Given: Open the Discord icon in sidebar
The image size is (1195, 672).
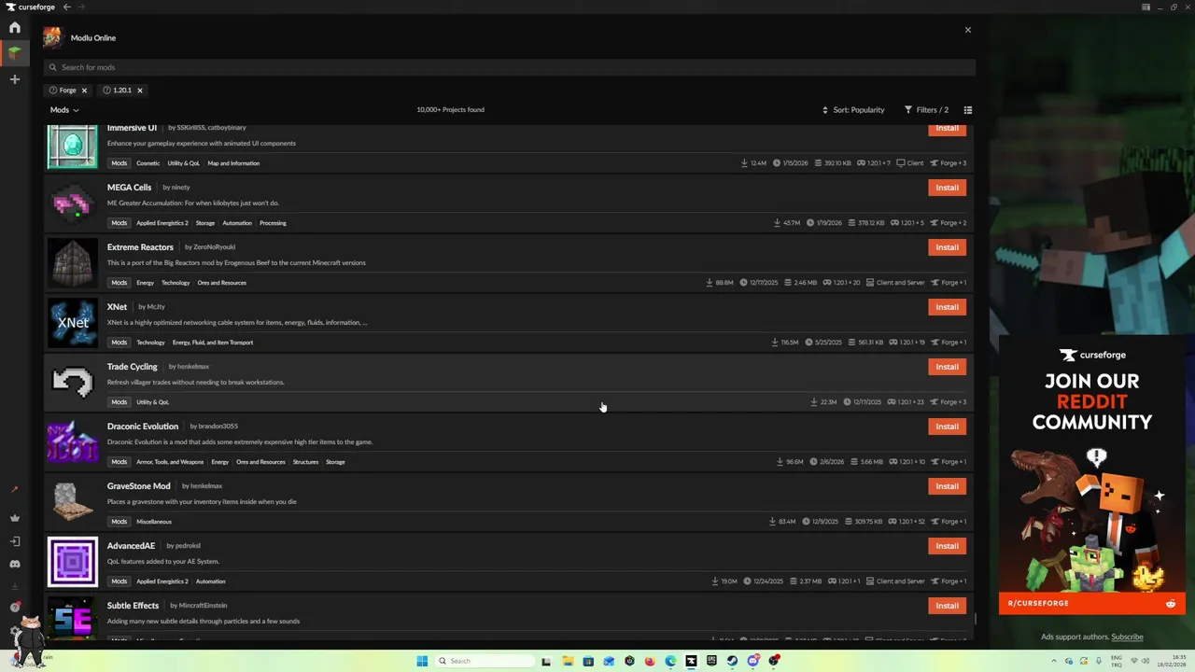Looking at the screenshot, I should click(x=14, y=564).
